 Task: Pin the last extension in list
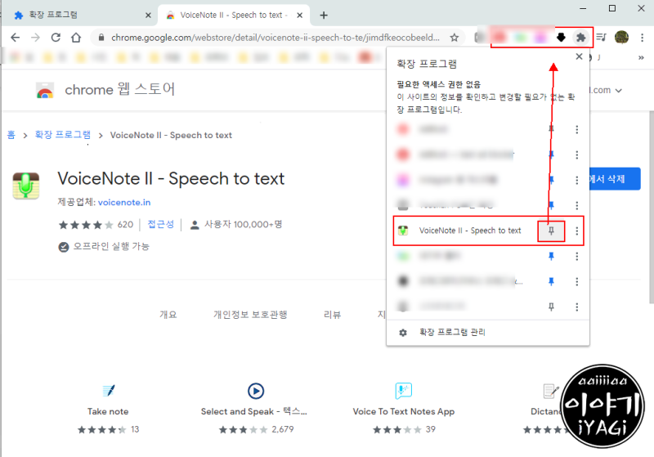click(x=551, y=307)
